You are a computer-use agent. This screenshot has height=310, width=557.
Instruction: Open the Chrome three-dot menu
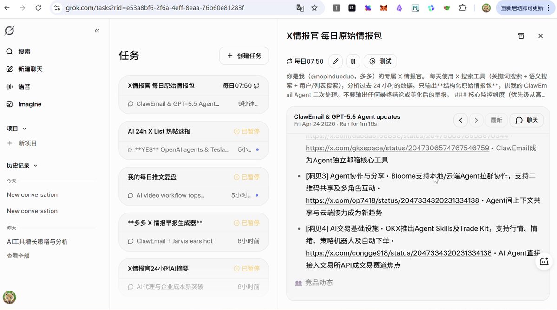click(x=549, y=8)
